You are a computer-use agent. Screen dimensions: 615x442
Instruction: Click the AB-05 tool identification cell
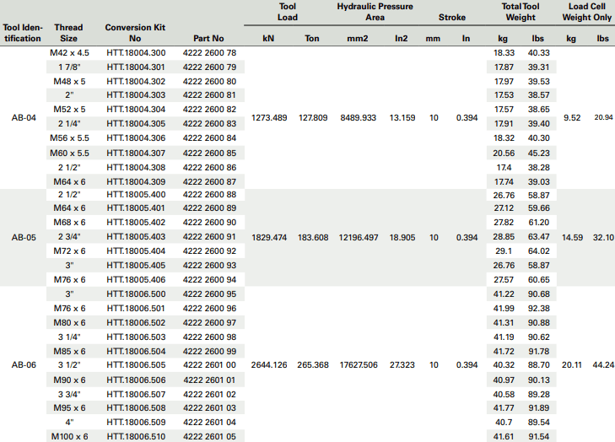[23, 238]
